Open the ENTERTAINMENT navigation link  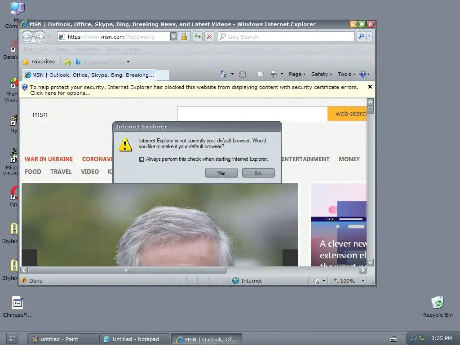[x=305, y=159]
